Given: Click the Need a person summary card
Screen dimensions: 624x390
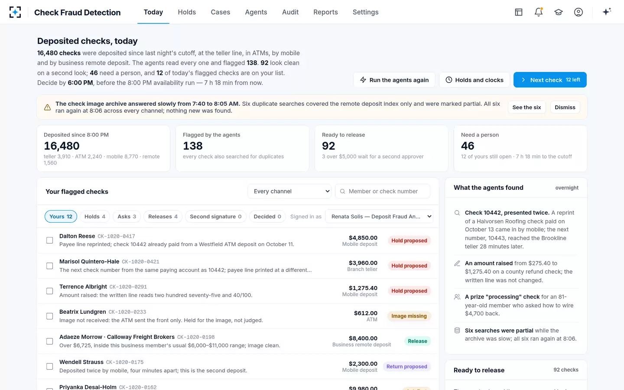Looking at the screenshot, I should 520,149.
